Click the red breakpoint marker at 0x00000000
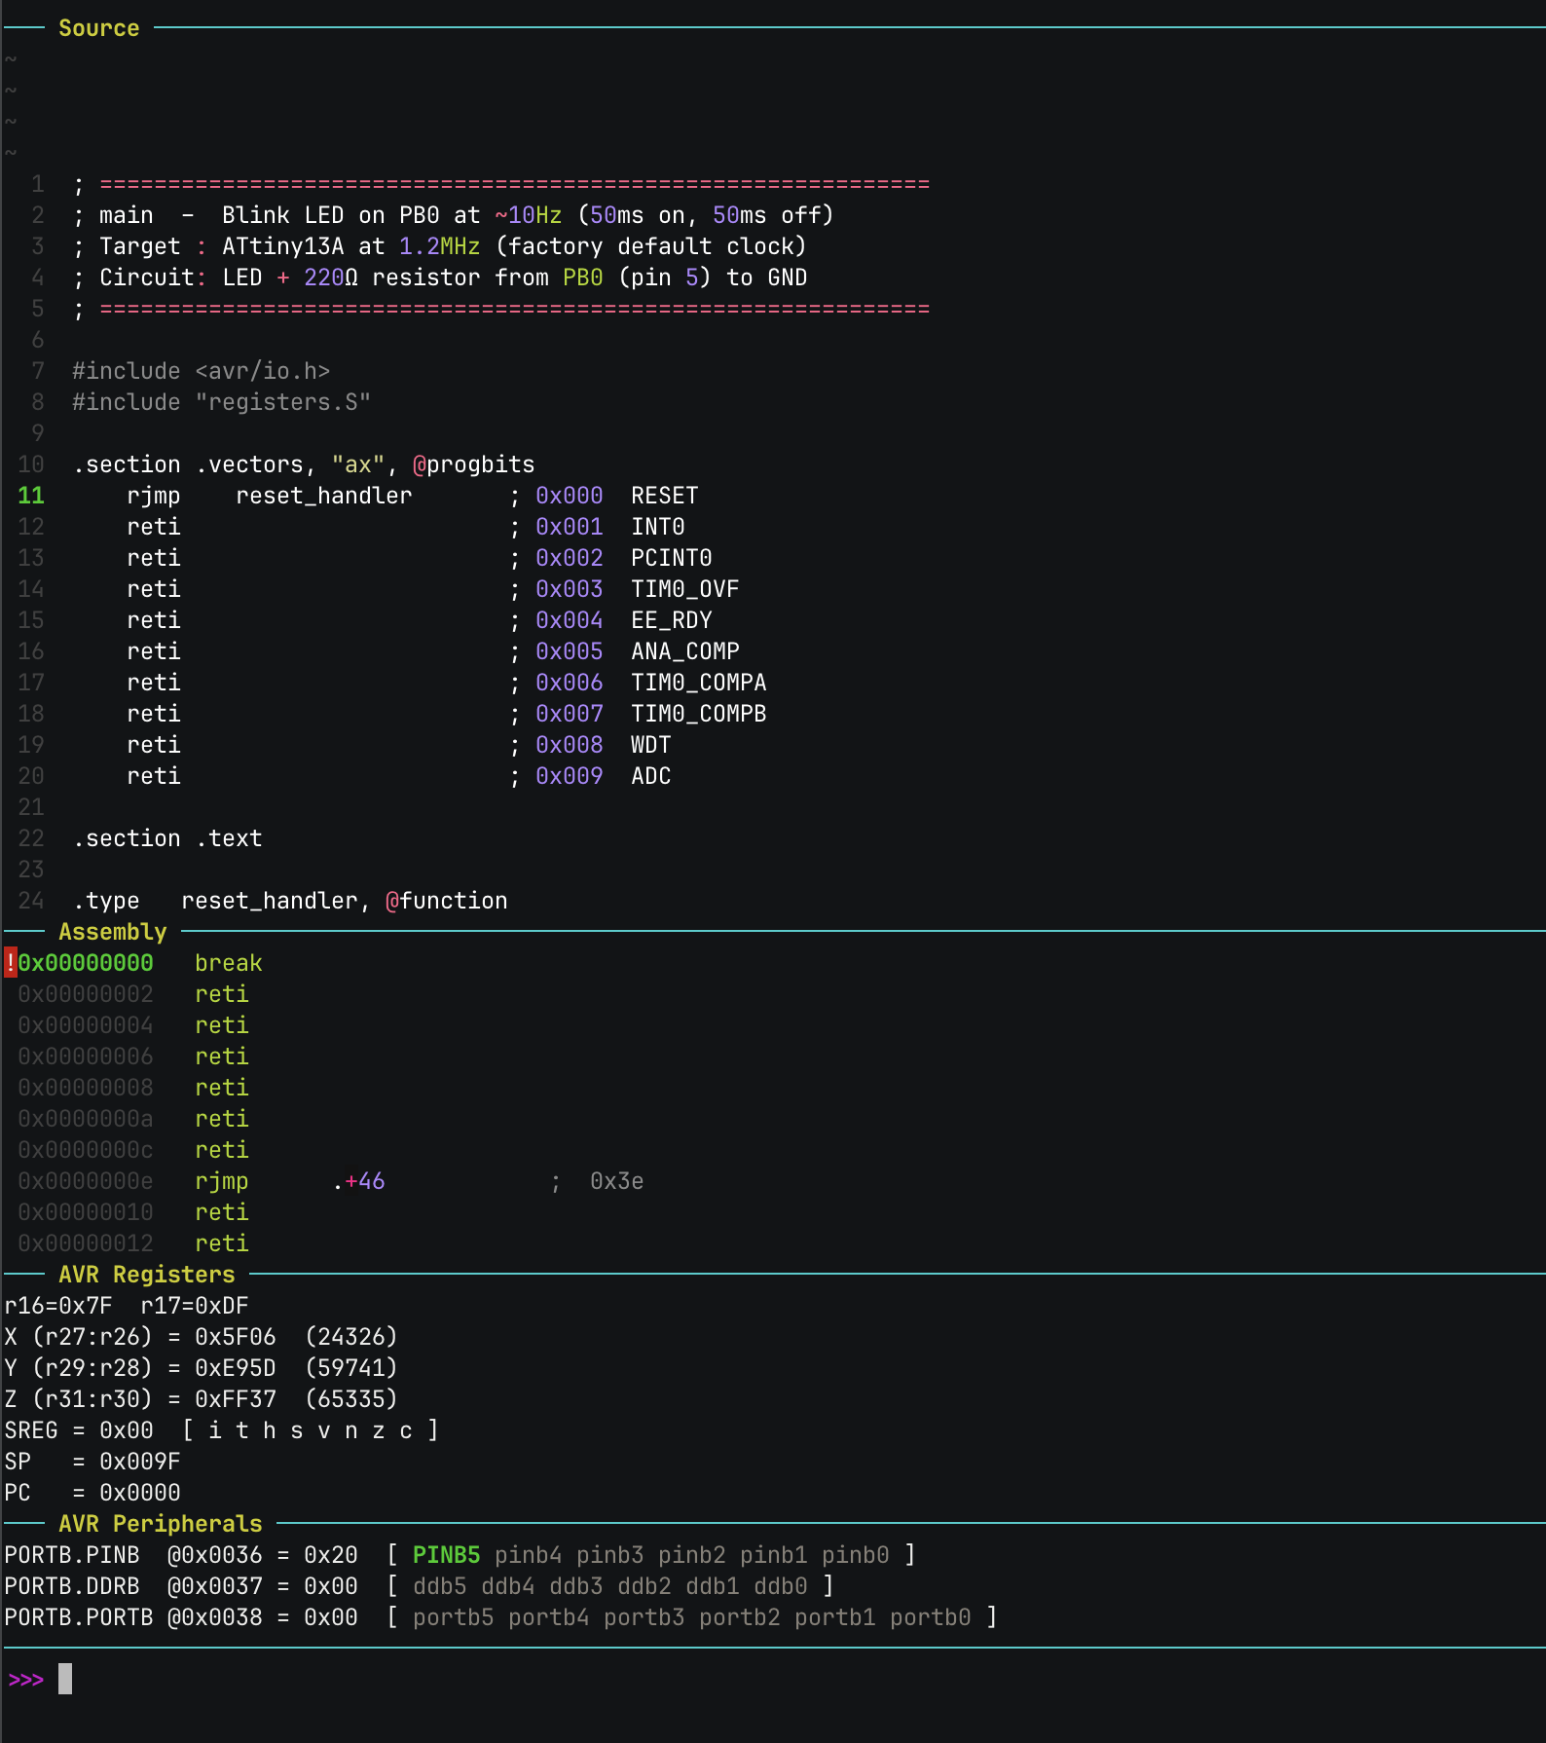This screenshot has height=1743, width=1546. click(x=10, y=963)
